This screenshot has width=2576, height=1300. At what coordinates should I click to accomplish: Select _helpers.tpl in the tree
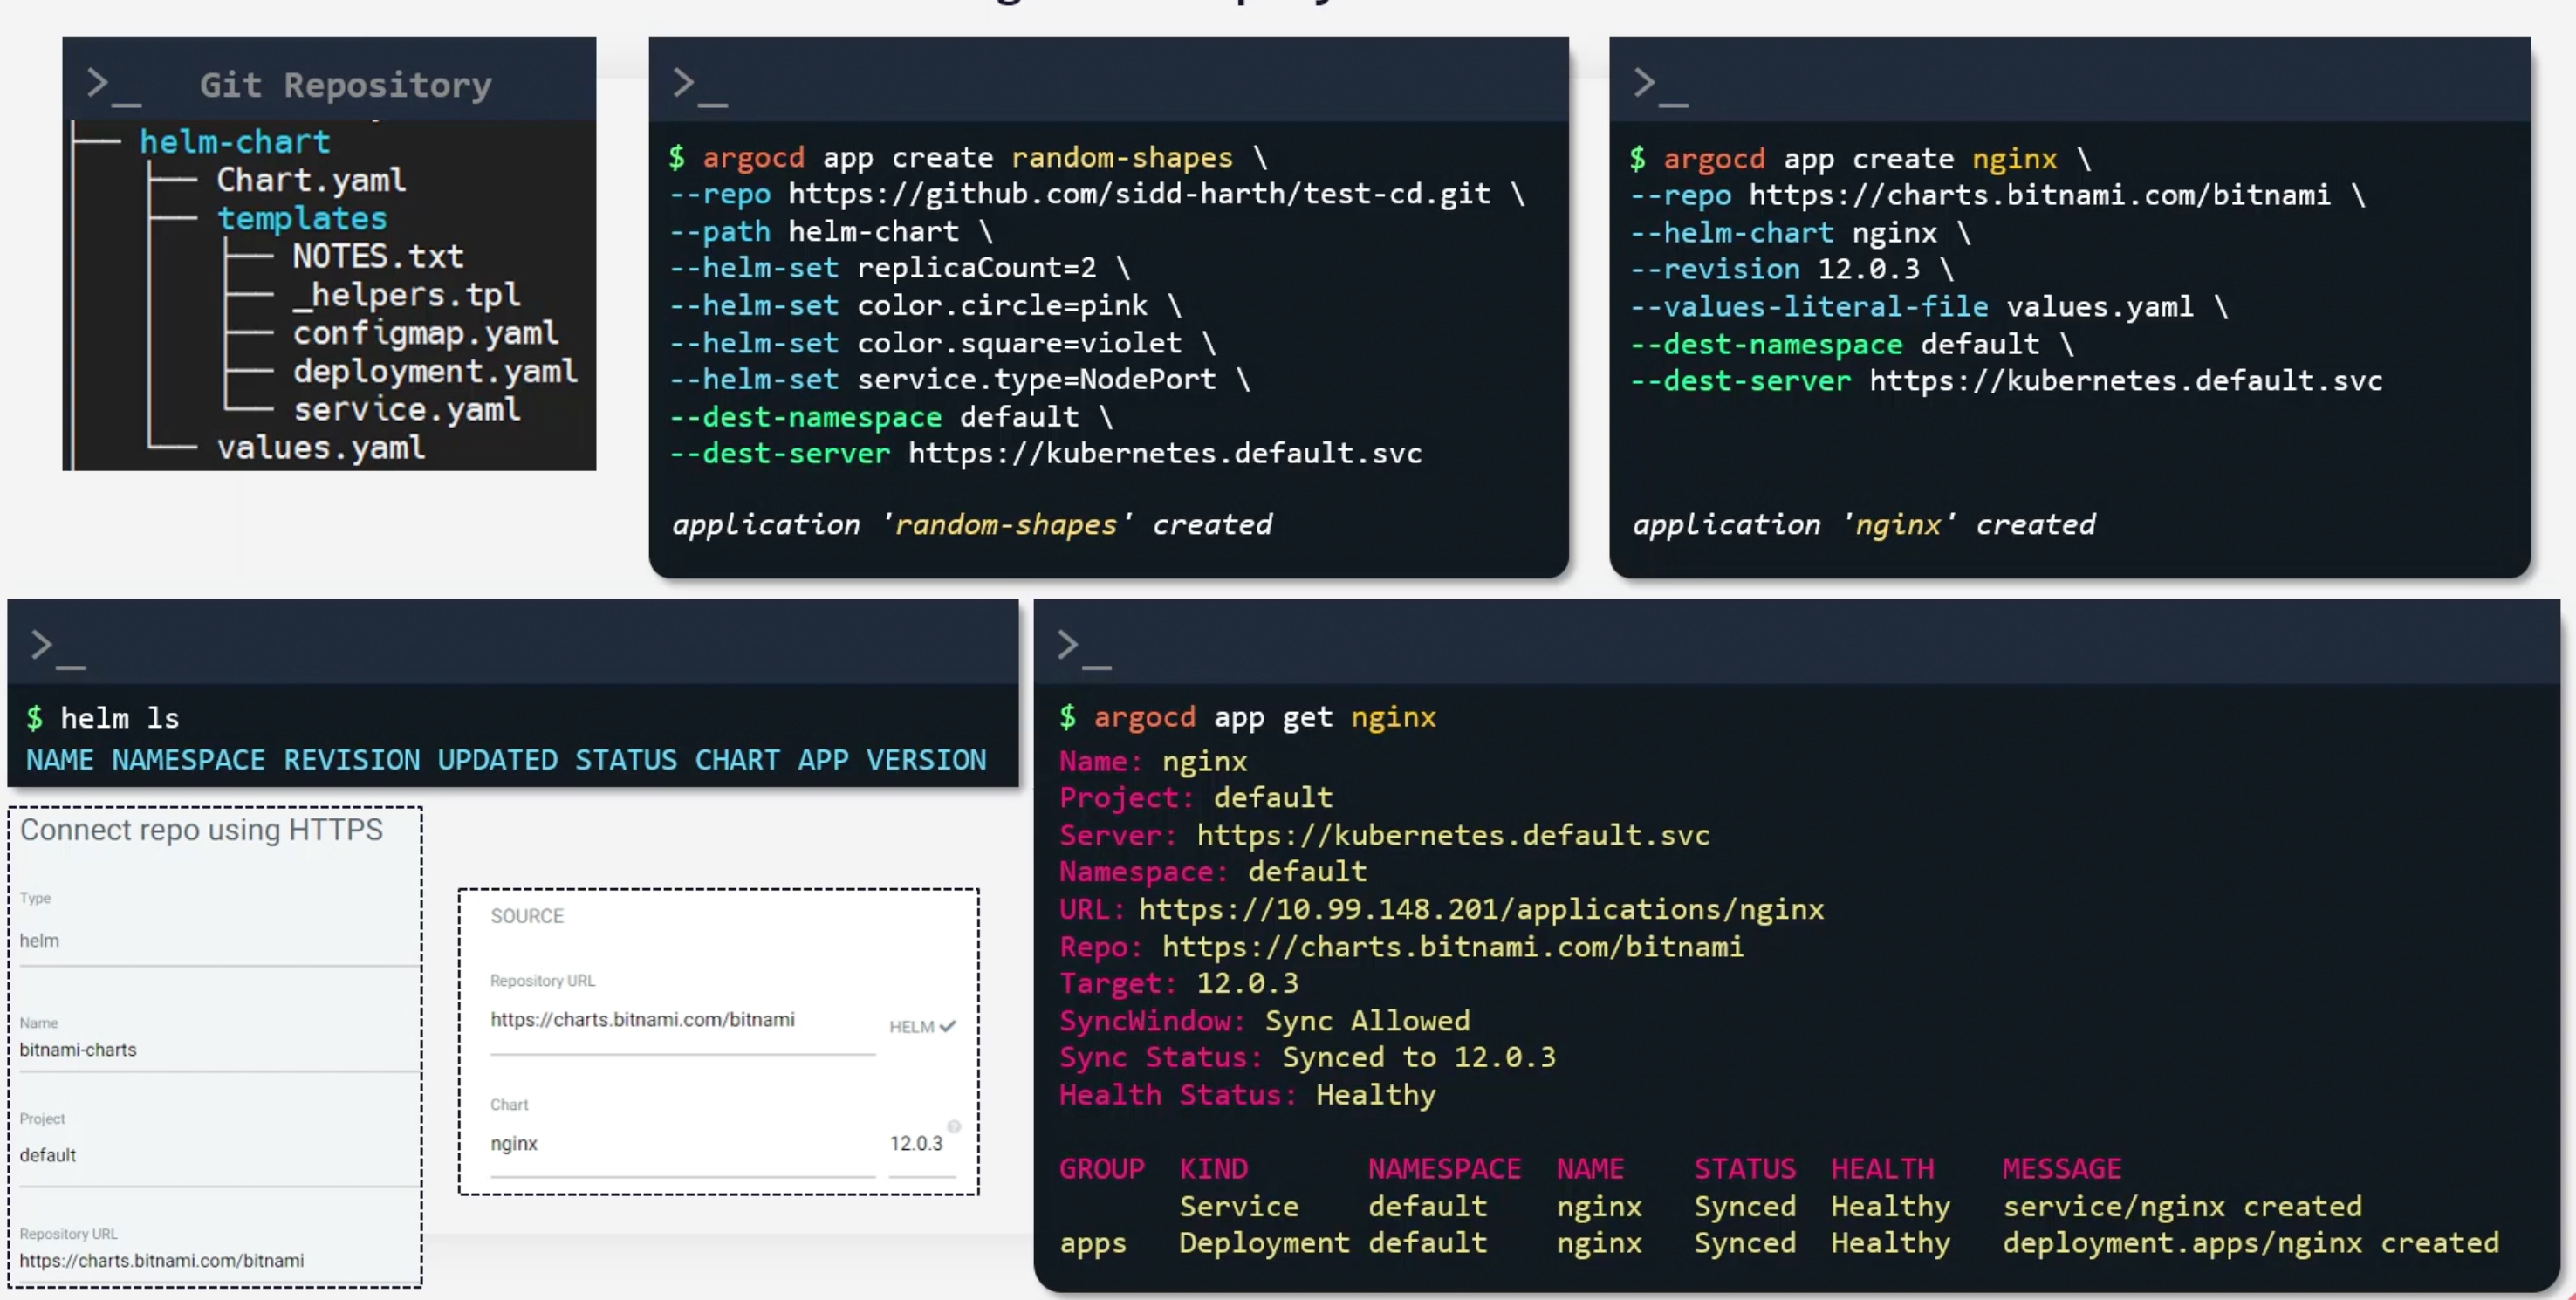(406, 295)
